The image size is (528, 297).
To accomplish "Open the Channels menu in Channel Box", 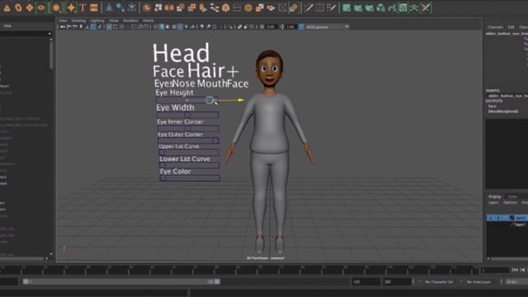I will pyautogui.click(x=495, y=27).
